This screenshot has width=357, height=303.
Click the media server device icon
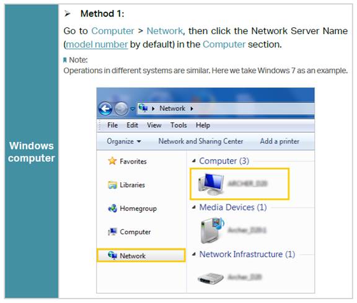pyautogui.click(x=212, y=231)
